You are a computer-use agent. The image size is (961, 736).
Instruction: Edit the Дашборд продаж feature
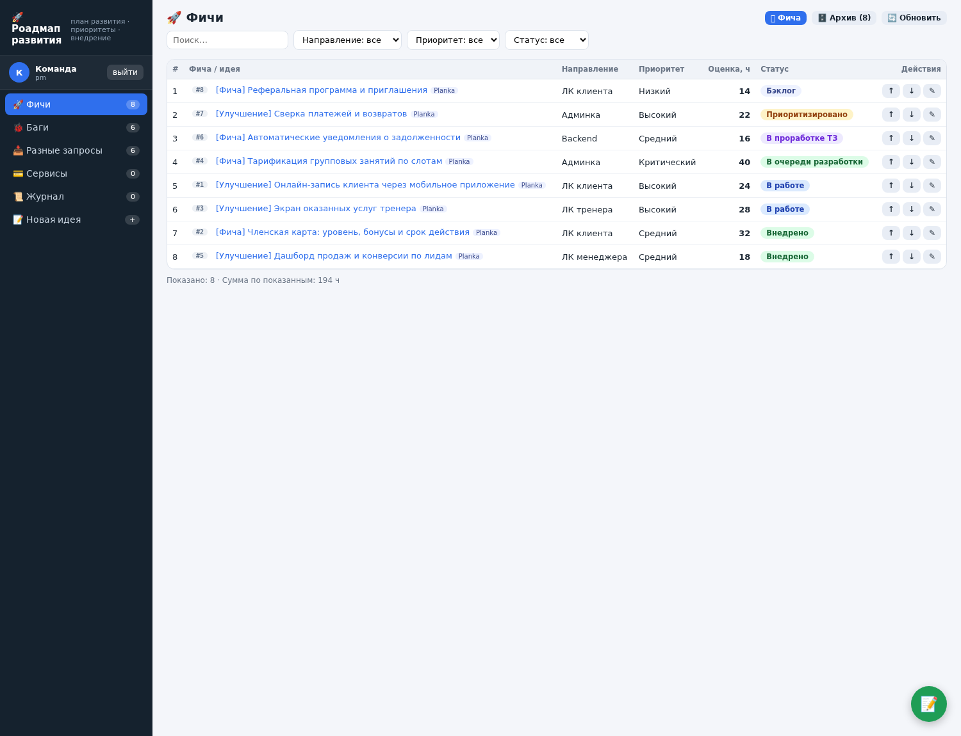coord(932,257)
